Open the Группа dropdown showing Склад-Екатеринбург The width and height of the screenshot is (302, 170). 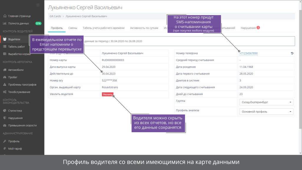tap(266, 102)
